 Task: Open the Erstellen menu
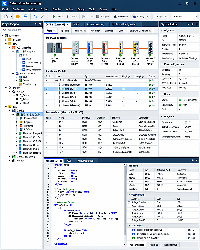coord(57,9)
